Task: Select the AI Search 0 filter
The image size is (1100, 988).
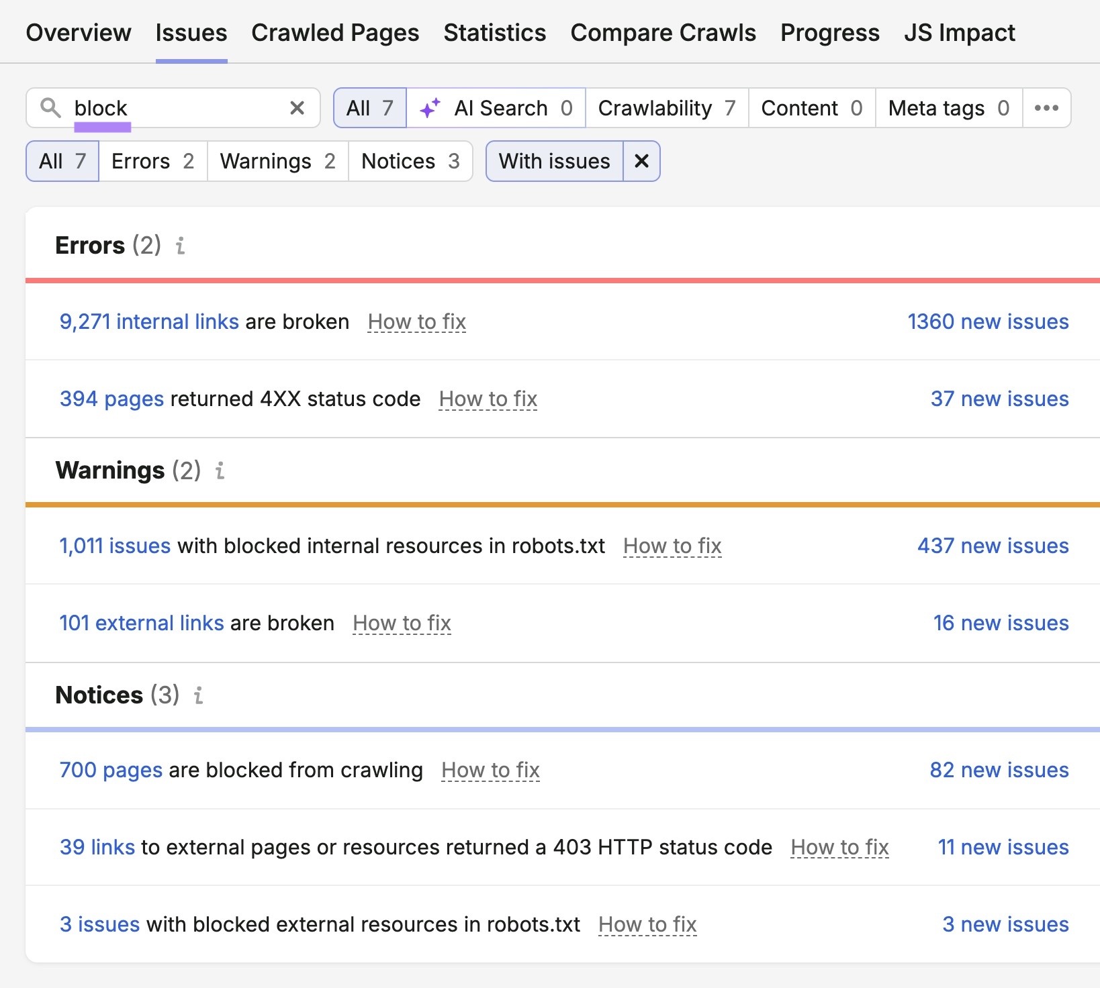Action: click(x=496, y=107)
